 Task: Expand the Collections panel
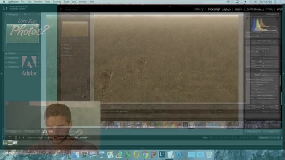(x=6, y=67)
